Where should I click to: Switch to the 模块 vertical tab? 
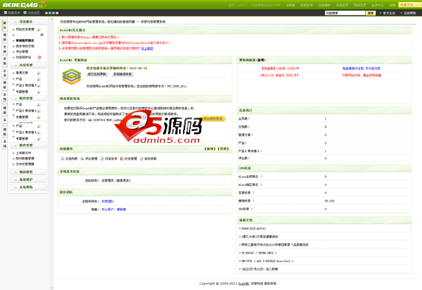5,37
